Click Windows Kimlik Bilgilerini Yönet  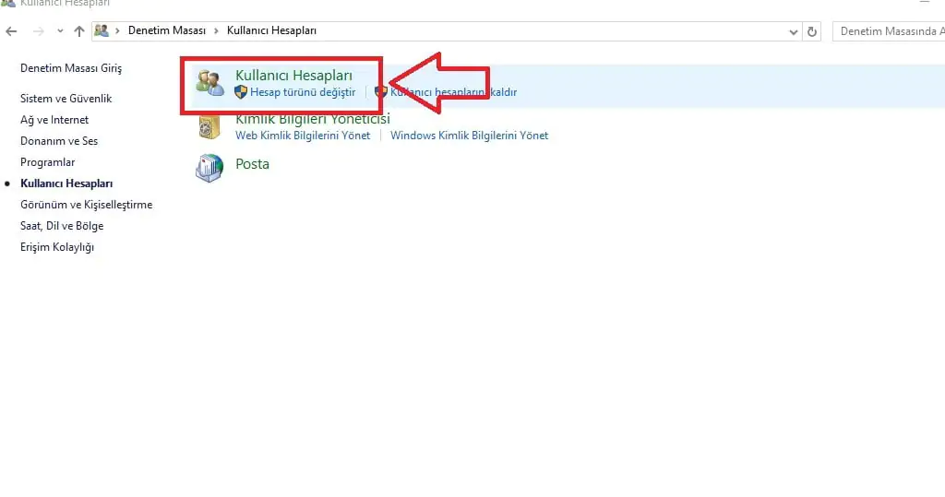click(x=469, y=136)
